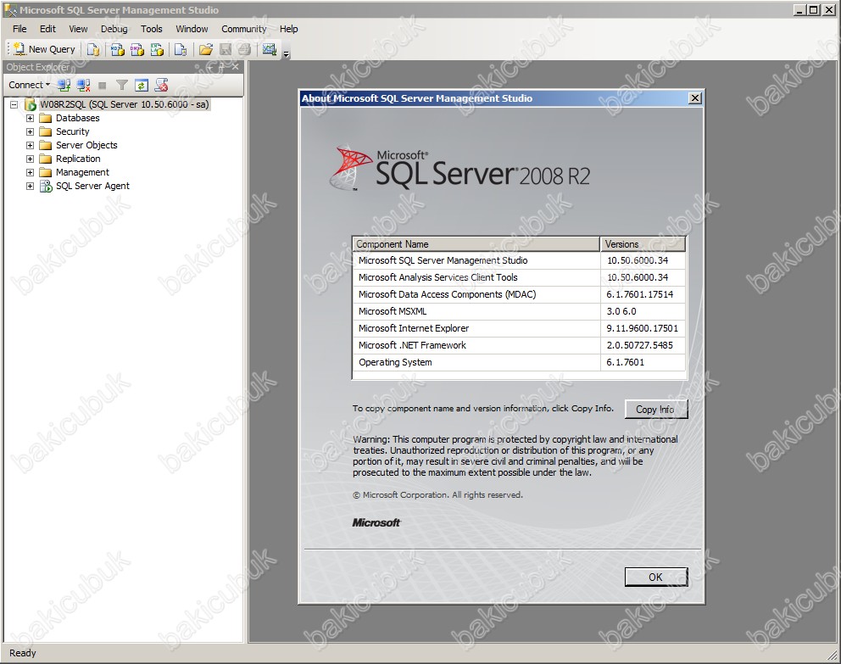The image size is (841, 664).
Task: Expand the Server Objects folder
Action: (30, 145)
